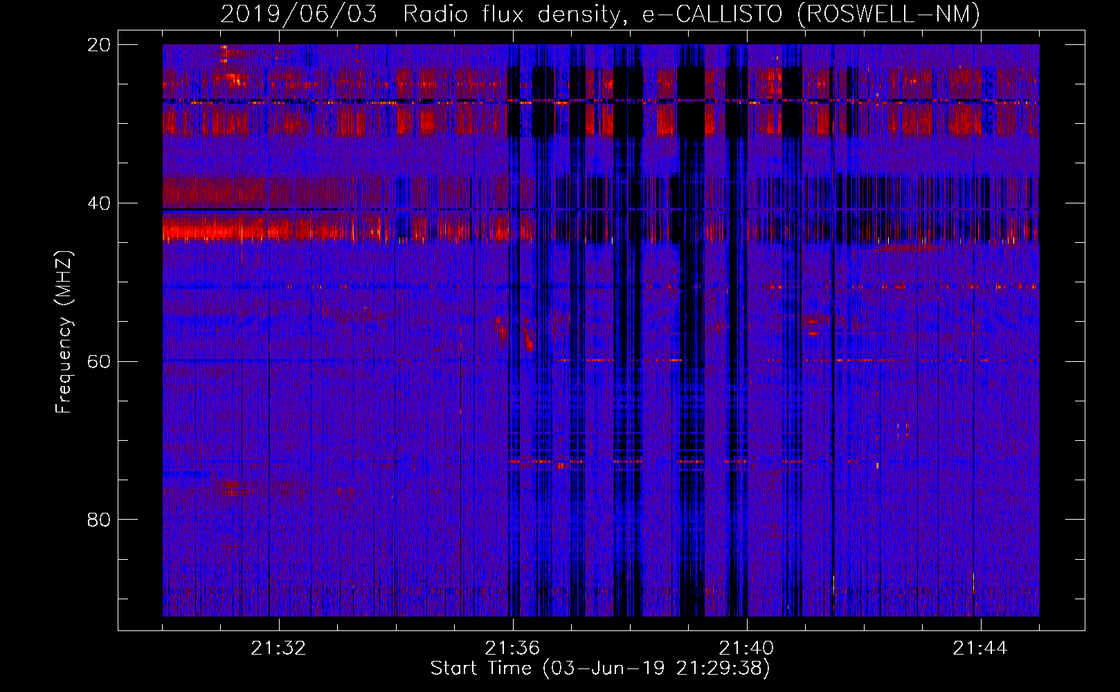This screenshot has width=1120, height=692.
Task: Click the 60 frequency tick label
Action: pyautogui.click(x=99, y=362)
